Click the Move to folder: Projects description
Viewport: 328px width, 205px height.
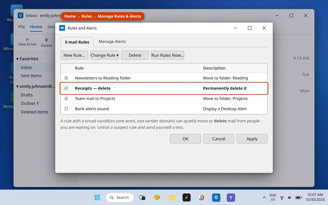click(225, 99)
